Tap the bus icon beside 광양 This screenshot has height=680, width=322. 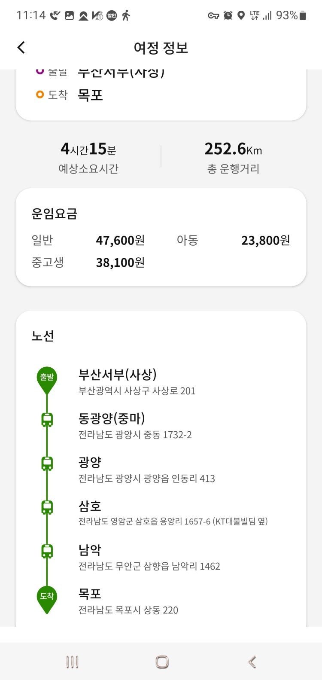(47, 463)
